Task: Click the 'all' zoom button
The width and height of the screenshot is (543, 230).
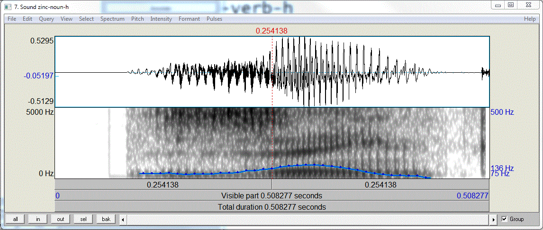Action: click(x=16, y=219)
